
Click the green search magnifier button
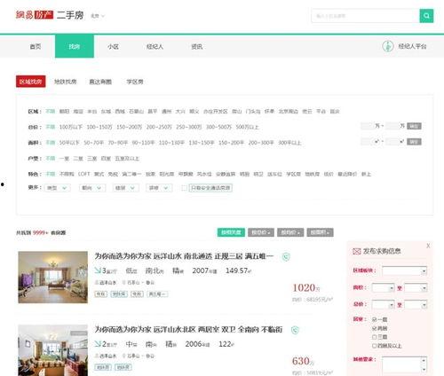426,16
